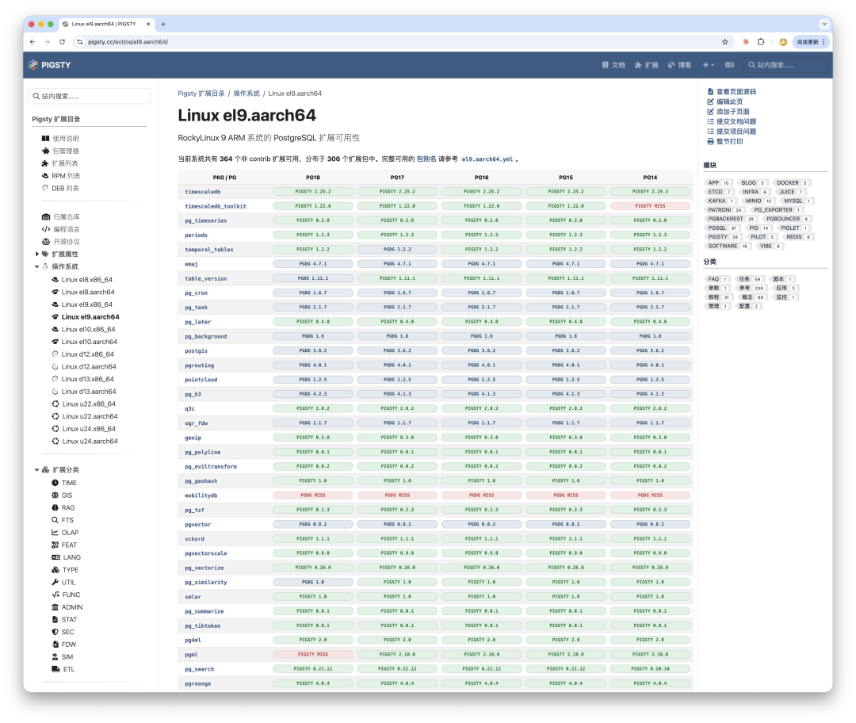Click the 完成更新 Chrome update button
The height and width of the screenshot is (723, 856).
(x=811, y=42)
